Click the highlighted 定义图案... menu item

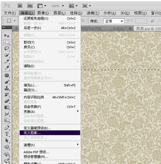[x=50, y=133]
